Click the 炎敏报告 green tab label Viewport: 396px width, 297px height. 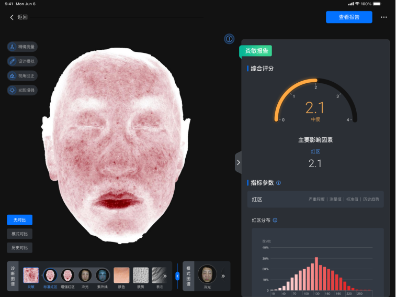pyautogui.click(x=256, y=51)
